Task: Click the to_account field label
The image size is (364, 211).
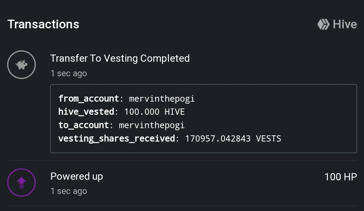Action: pos(84,125)
